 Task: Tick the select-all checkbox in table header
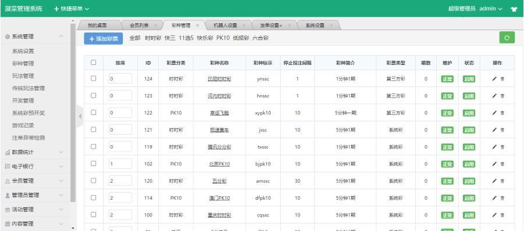[x=94, y=62]
